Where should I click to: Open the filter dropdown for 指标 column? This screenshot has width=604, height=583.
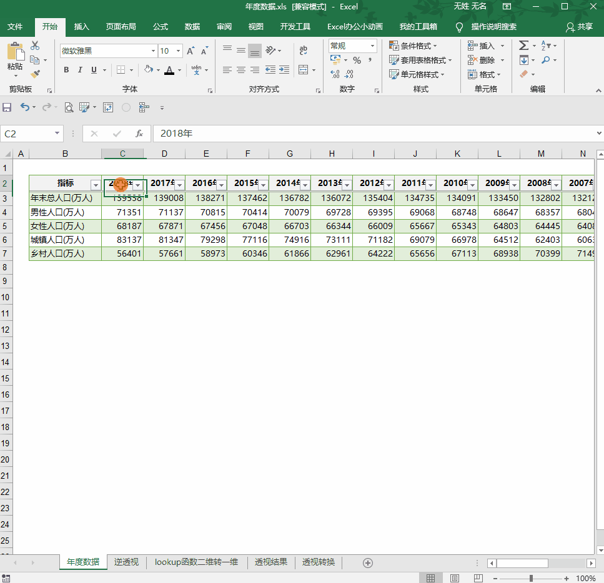pyautogui.click(x=96, y=185)
